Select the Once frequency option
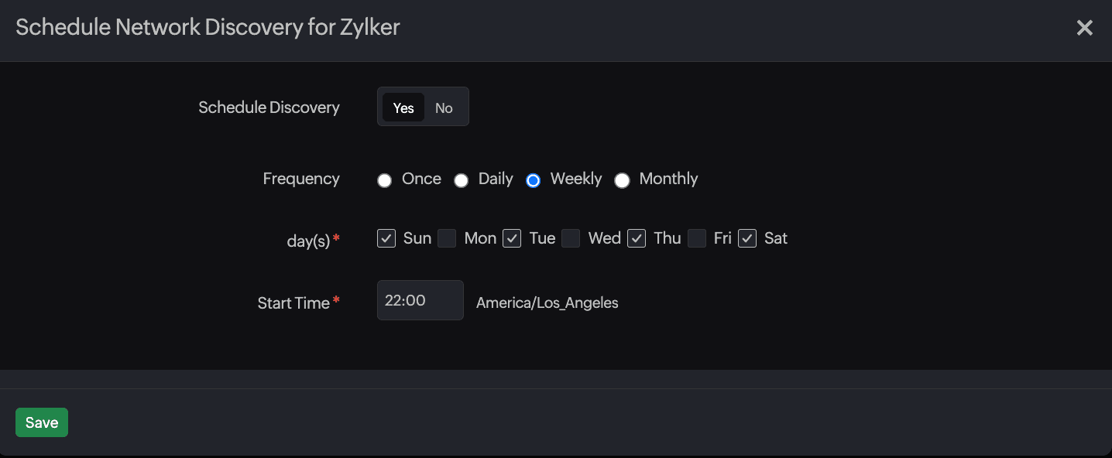1112x458 pixels. coord(385,181)
